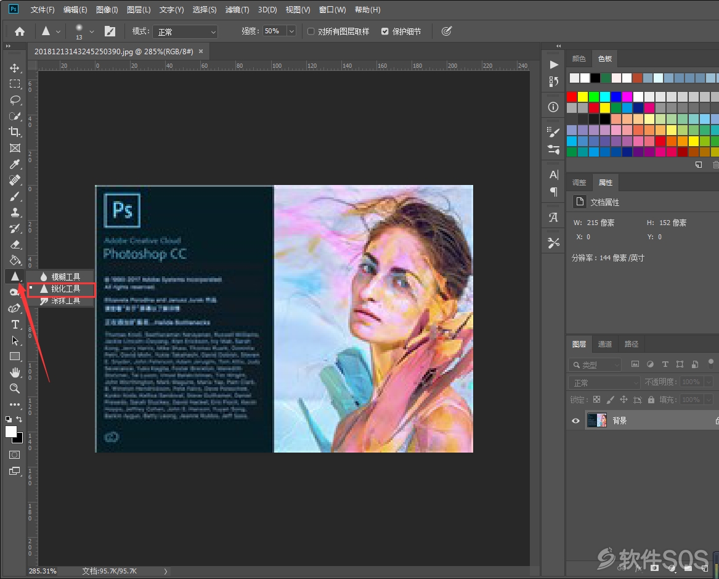Open the brush preset picker arrow
Screen dimensions: 719x579
[92, 31]
